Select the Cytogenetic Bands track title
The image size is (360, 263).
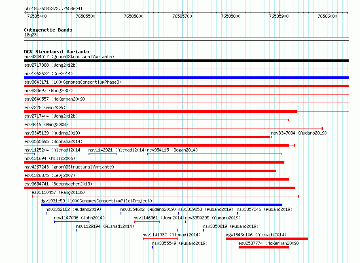point(48,30)
